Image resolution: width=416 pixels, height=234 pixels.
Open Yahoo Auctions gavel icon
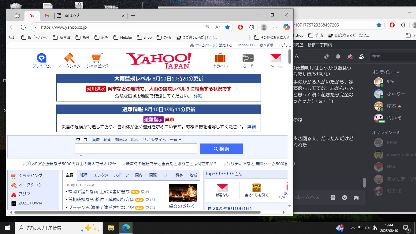tap(69, 58)
